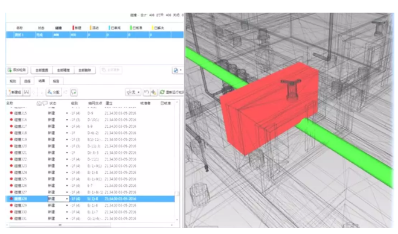The image size is (398, 234).
Task: Click the Reset All (全部重置) button
Action: click(42, 70)
